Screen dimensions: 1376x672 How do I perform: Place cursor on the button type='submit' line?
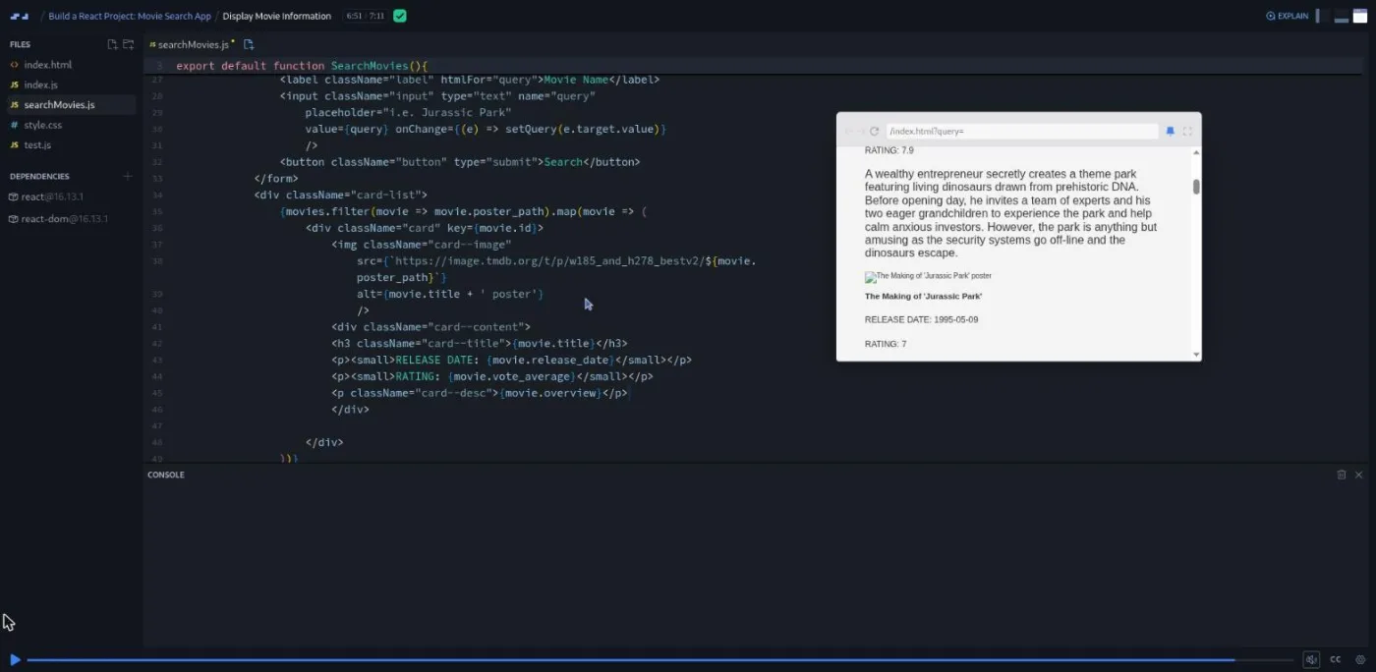pos(460,161)
